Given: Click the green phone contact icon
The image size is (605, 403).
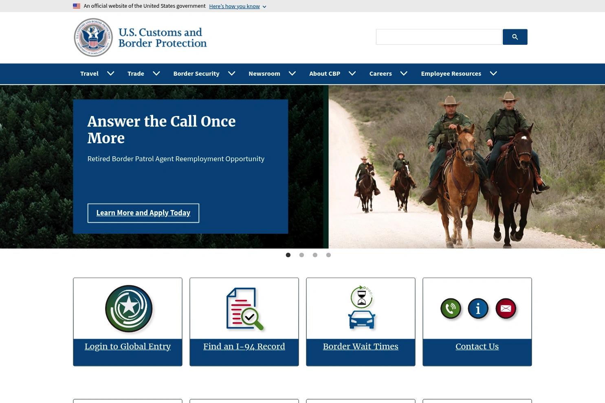Looking at the screenshot, I should point(451,309).
